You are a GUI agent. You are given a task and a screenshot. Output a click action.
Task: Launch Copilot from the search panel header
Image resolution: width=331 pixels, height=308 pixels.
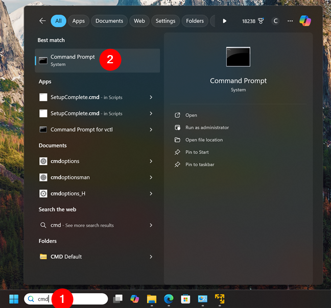coord(305,21)
